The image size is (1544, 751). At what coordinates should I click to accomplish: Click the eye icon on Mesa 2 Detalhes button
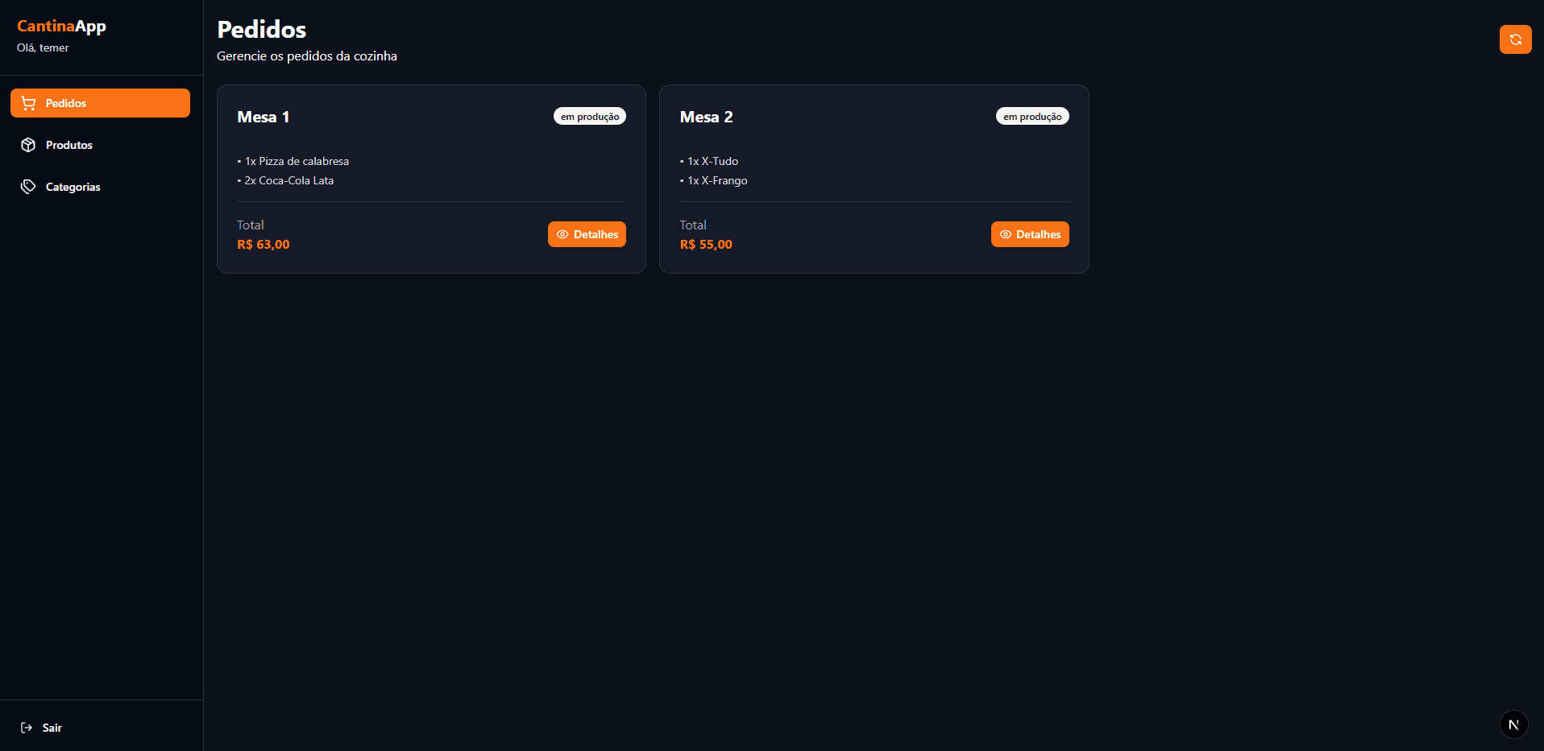pyautogui.click(x=1006, y=234)
